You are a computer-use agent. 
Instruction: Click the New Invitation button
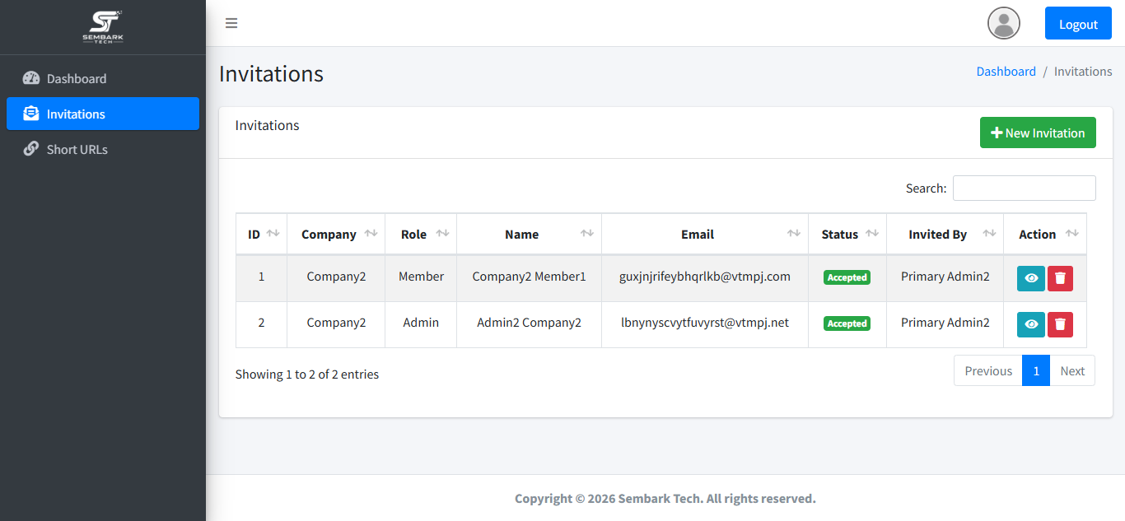[1038, 133]
